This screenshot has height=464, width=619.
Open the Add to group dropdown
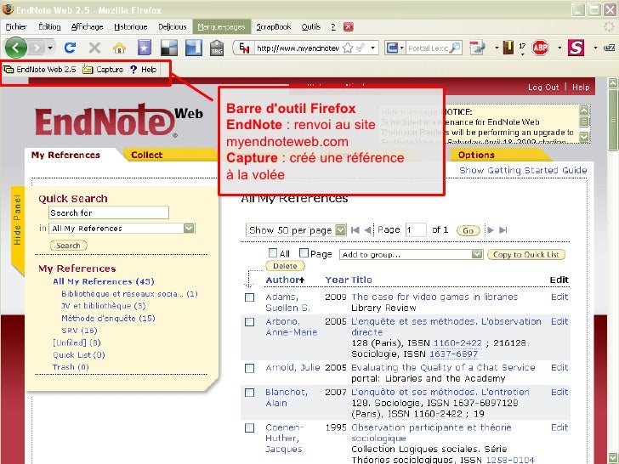[x=412, y=254]
